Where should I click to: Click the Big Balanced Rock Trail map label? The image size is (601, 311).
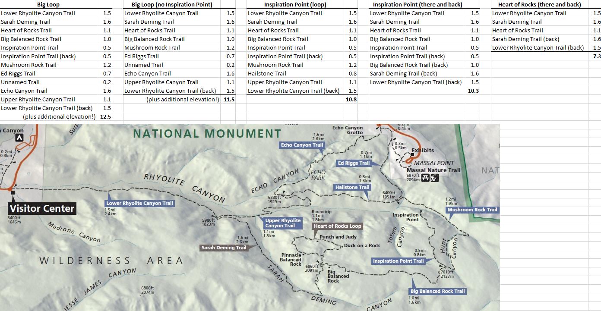coord(437,291)
